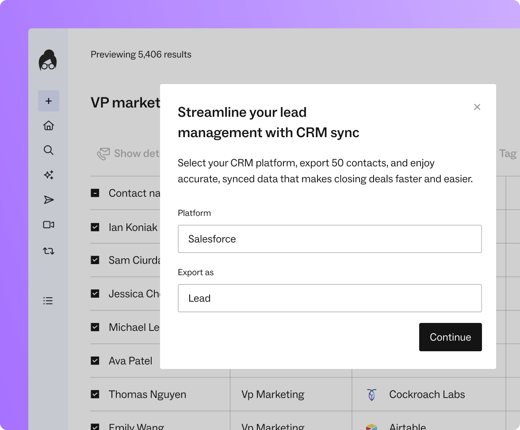Select the AI sparkles icon
This screenshot has height=430, width=520.
(x=49, y=175)
